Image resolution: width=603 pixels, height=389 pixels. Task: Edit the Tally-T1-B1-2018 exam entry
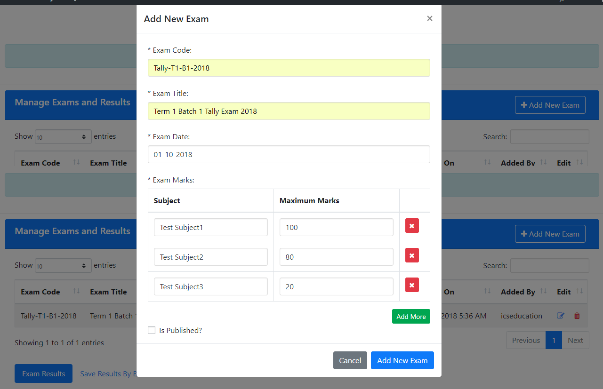click(560, 316)
